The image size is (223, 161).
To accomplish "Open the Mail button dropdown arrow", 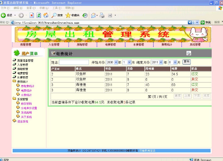I will (97, 15).
